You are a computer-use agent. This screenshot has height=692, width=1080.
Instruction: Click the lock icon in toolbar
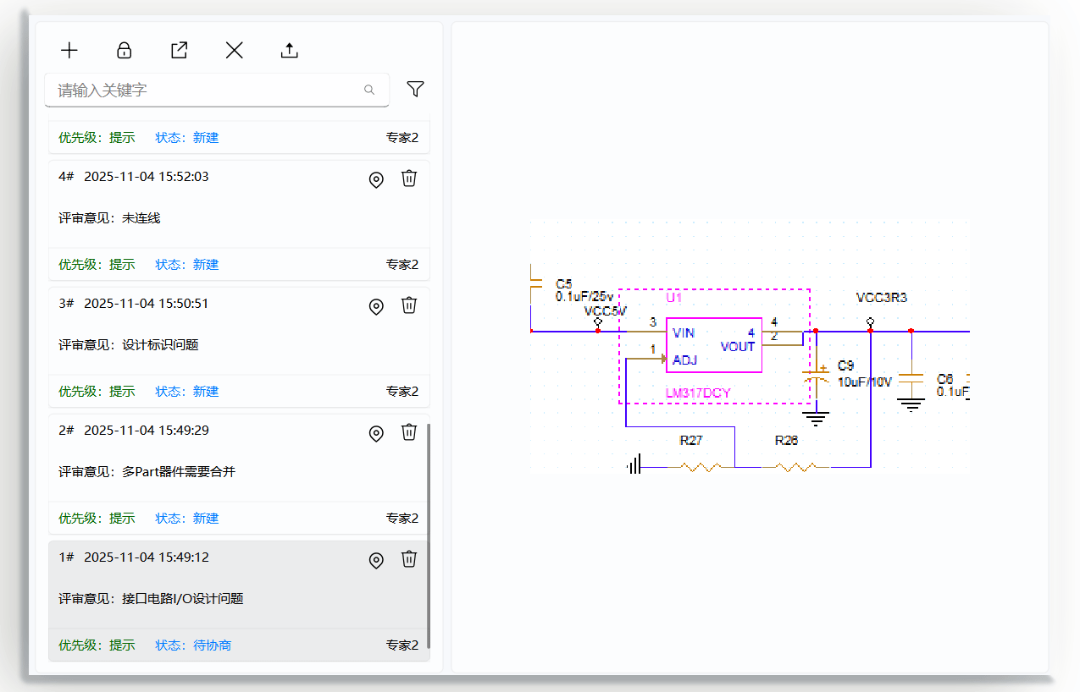[x=125, y=51]
